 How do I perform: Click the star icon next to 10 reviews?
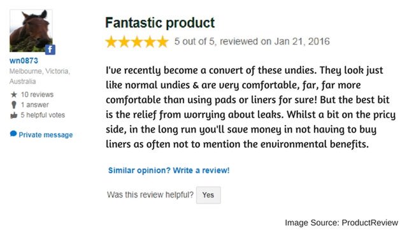pyautogui.click(x=14, y=95)
